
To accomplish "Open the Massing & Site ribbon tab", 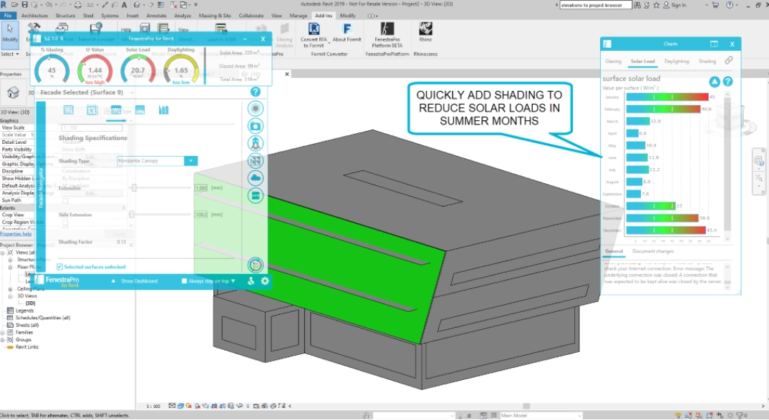I will coord(215,16).
